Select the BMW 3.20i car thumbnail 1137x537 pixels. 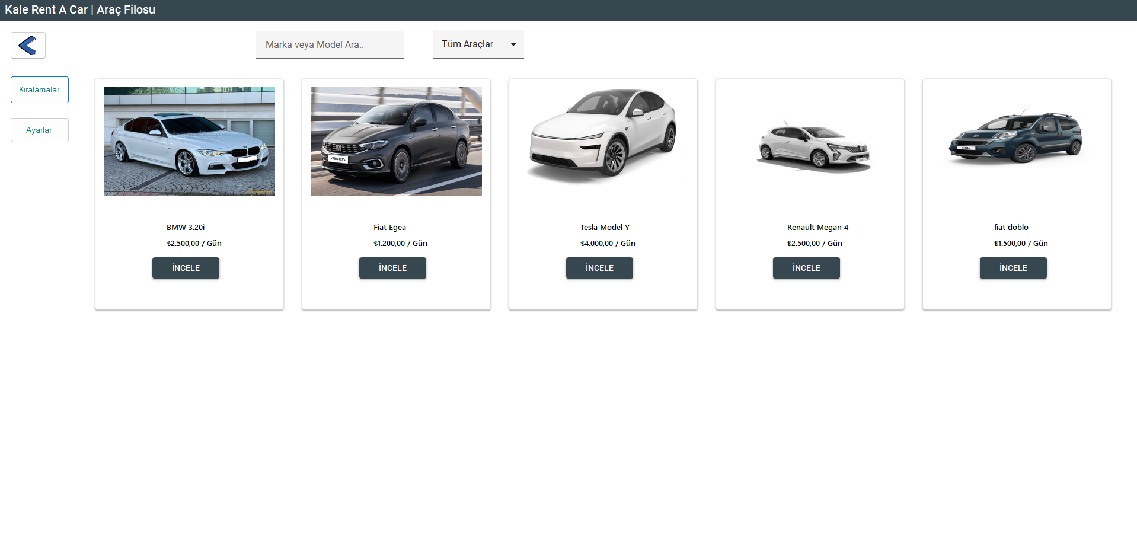(x=189, y=141)
